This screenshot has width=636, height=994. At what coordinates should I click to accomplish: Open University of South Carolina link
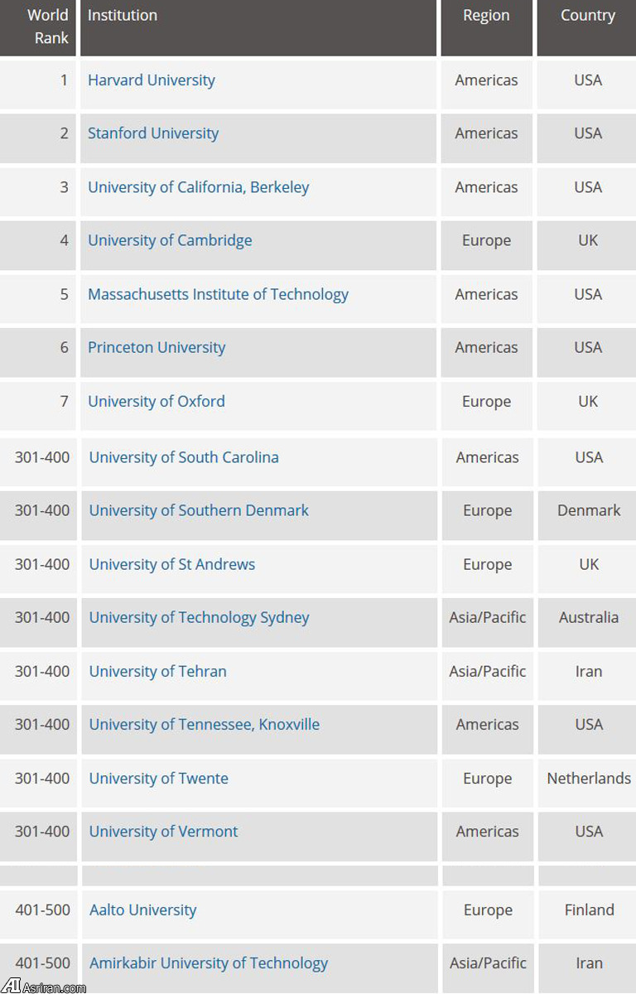pos(184,457)
